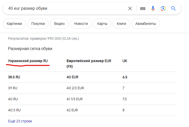Click the UK column header
Viewport: 189px width, 127px height.
(x=125, y=61)
